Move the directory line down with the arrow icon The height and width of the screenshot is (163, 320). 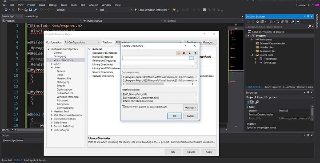(x=190, y=53)
